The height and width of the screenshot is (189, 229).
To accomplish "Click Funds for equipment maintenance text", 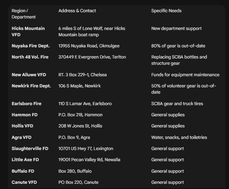I will coord(185,75).
